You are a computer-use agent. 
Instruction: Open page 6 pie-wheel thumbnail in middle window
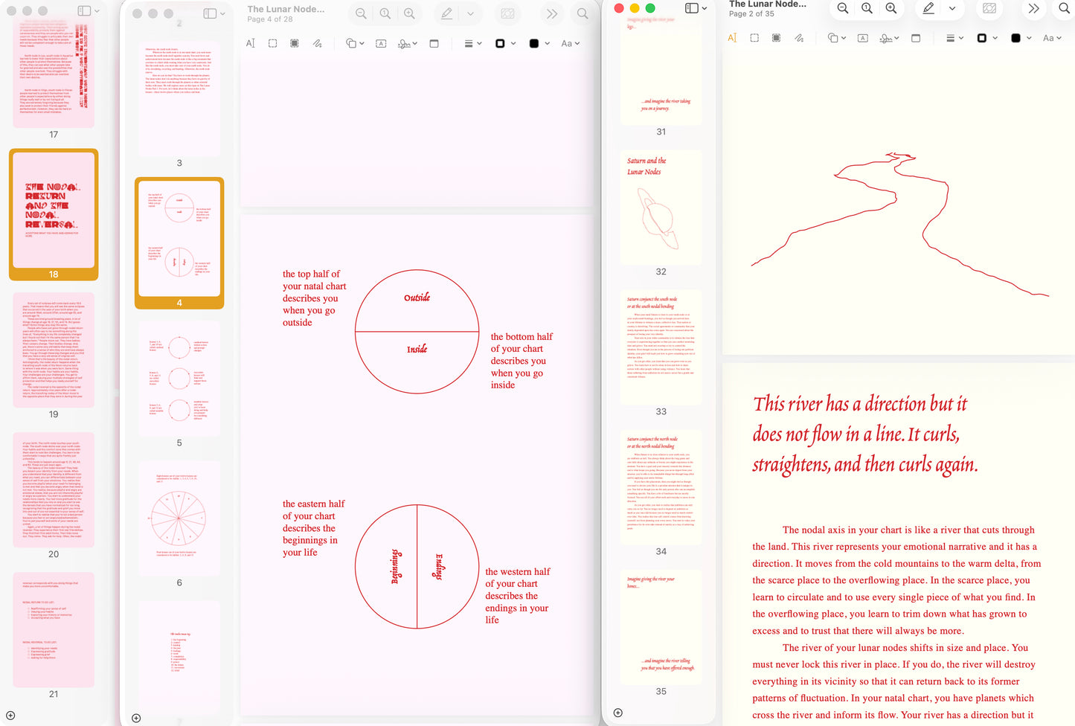pyautogui.click(x=179, y=518)
